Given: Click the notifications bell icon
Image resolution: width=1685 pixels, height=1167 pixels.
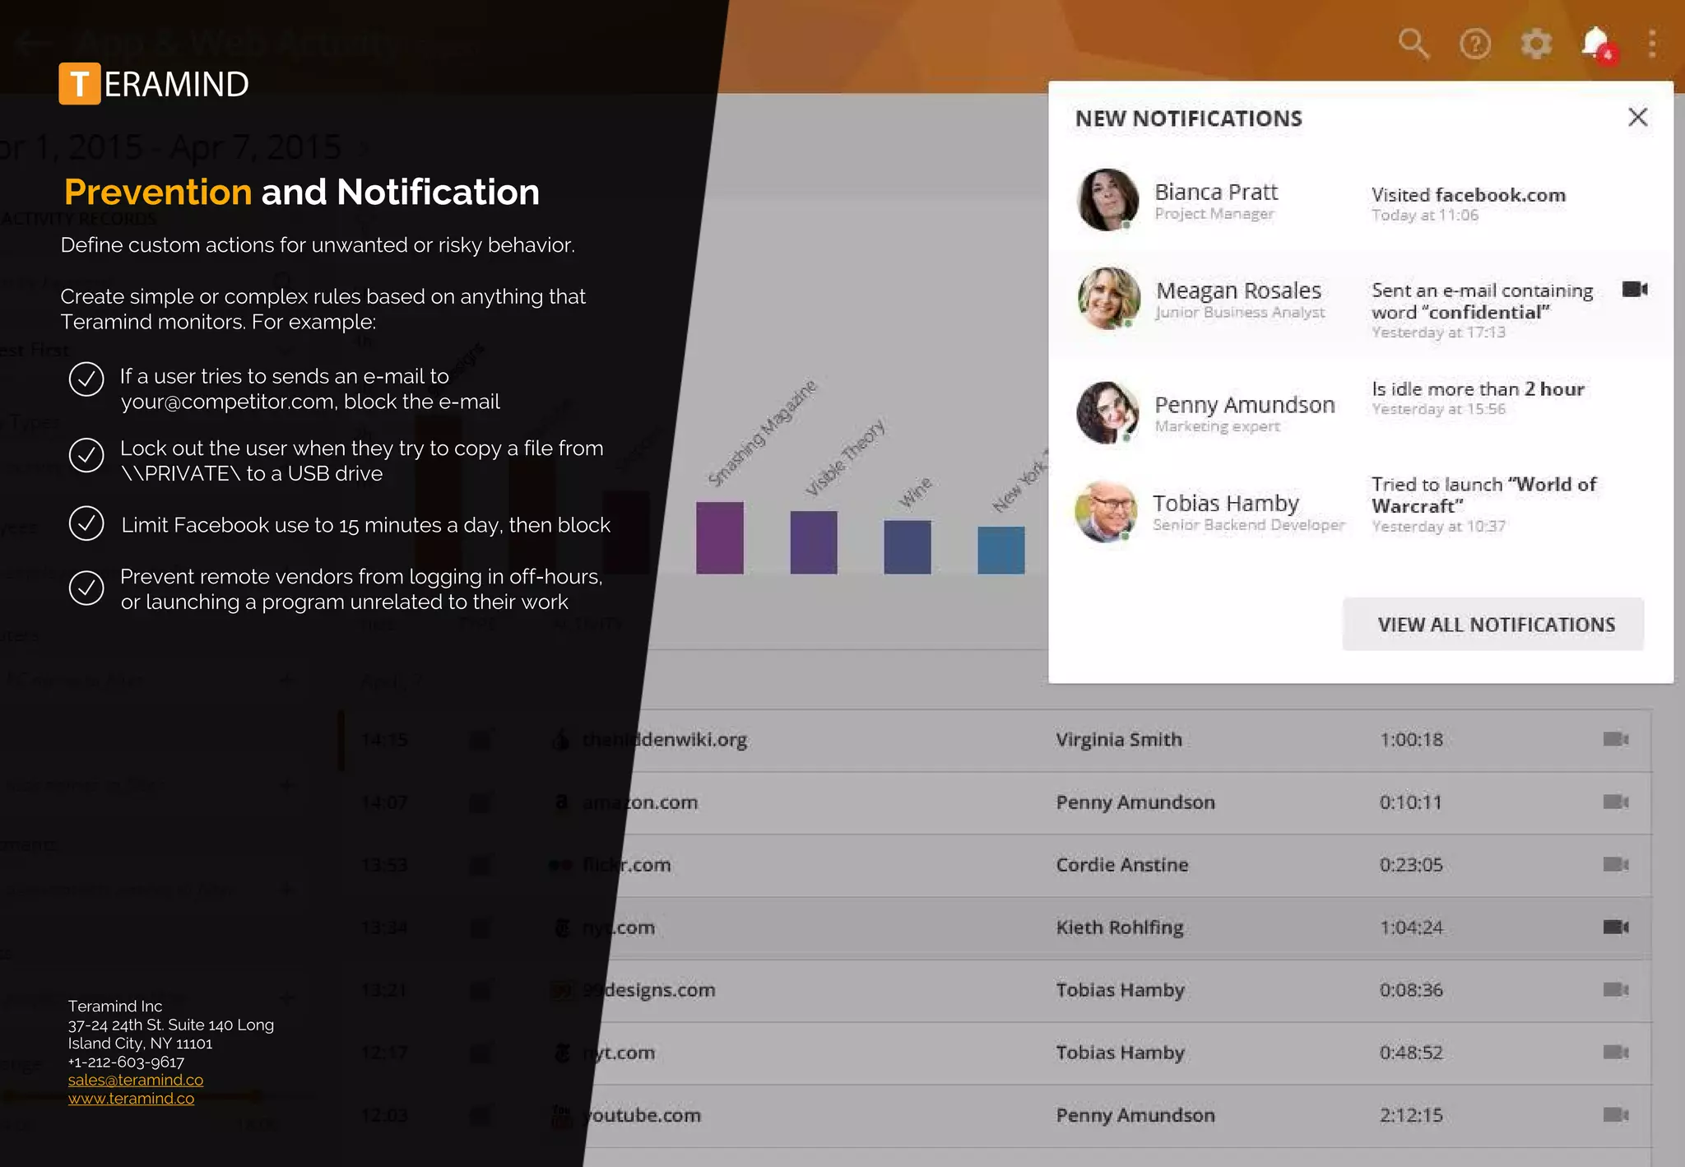Looking at the screenshot, I should tap(1595, 43).
